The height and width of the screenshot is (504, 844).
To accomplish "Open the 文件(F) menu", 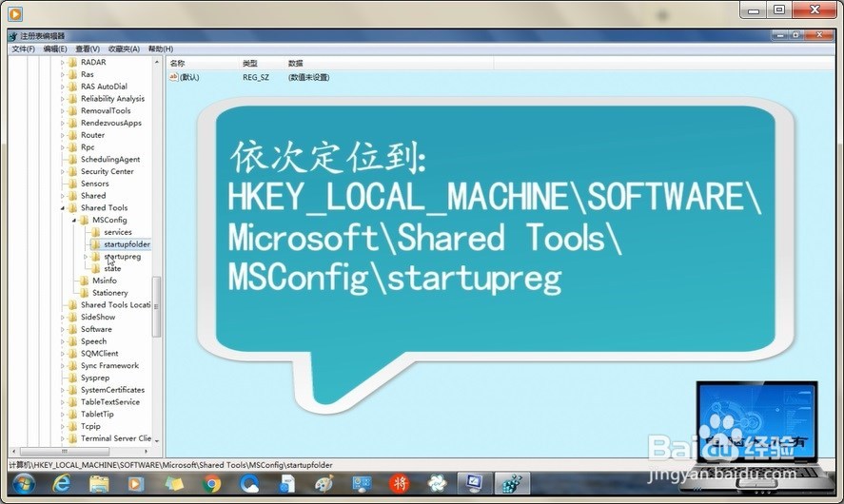I will pos(23,48).
